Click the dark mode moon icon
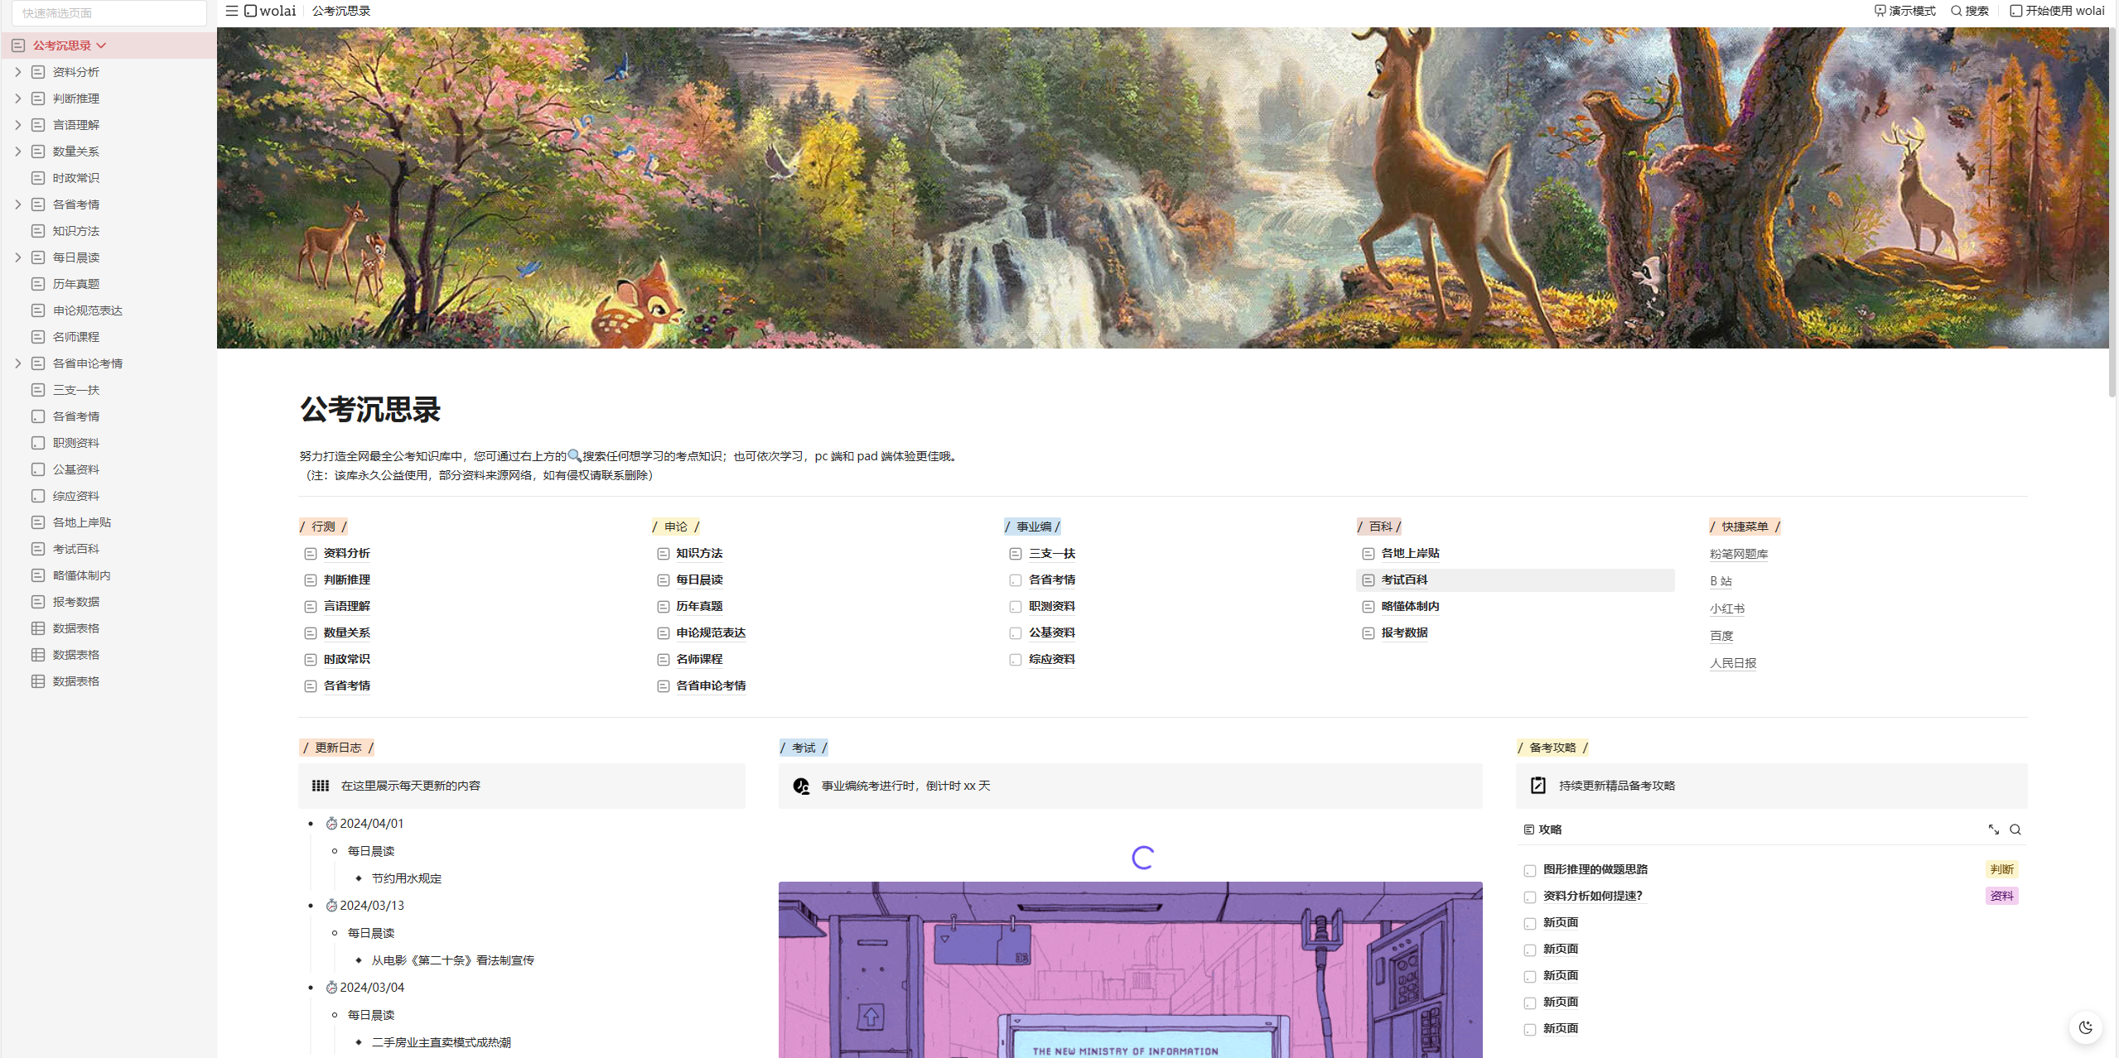This screenshot has width=2119, height=1058. click(x=2085, y=1027)
